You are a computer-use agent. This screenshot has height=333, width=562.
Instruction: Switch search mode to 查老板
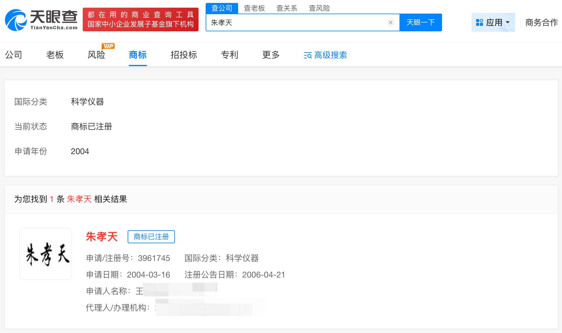pyautogui.click(x=255, y=8)
